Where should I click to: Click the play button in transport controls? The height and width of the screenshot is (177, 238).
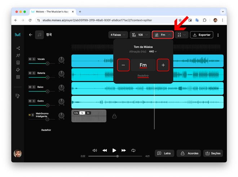click(x=114, y=150)
